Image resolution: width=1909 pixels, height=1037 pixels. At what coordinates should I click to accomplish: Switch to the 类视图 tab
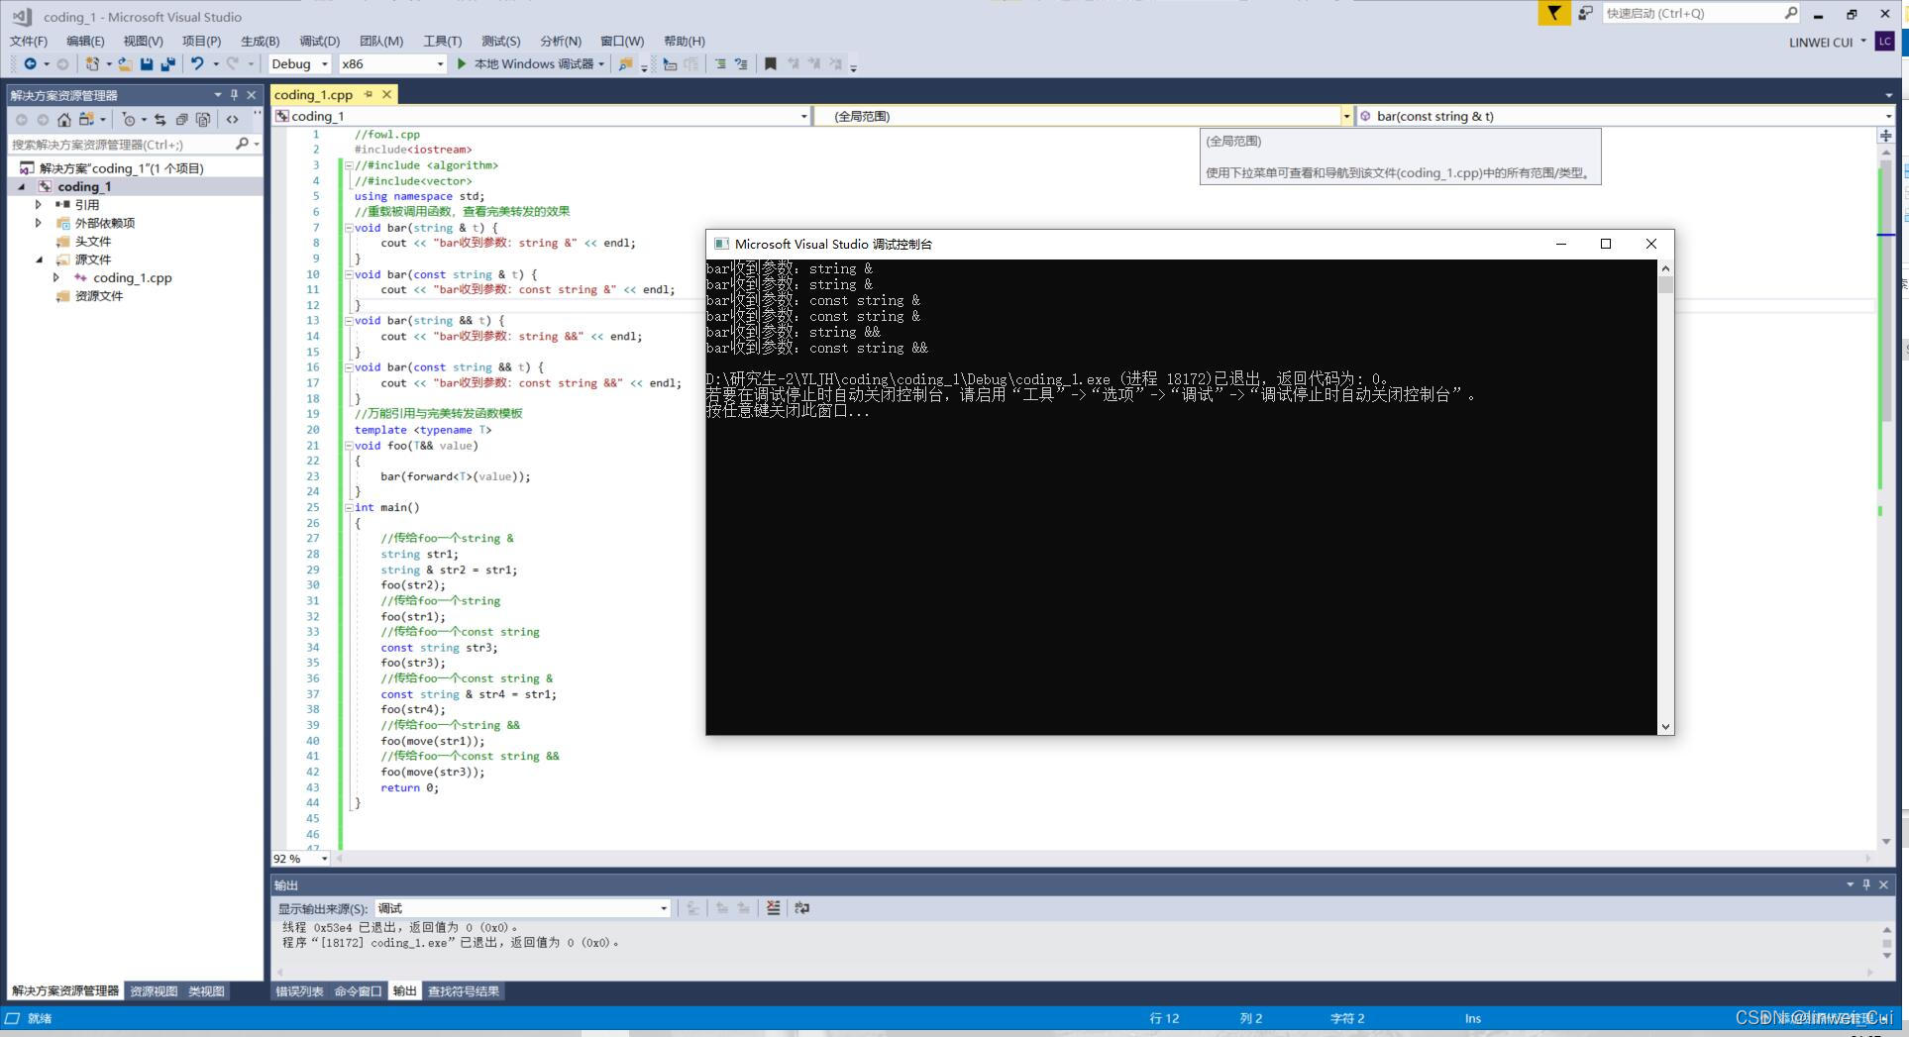pyautogui.click(x=206, y=991)
